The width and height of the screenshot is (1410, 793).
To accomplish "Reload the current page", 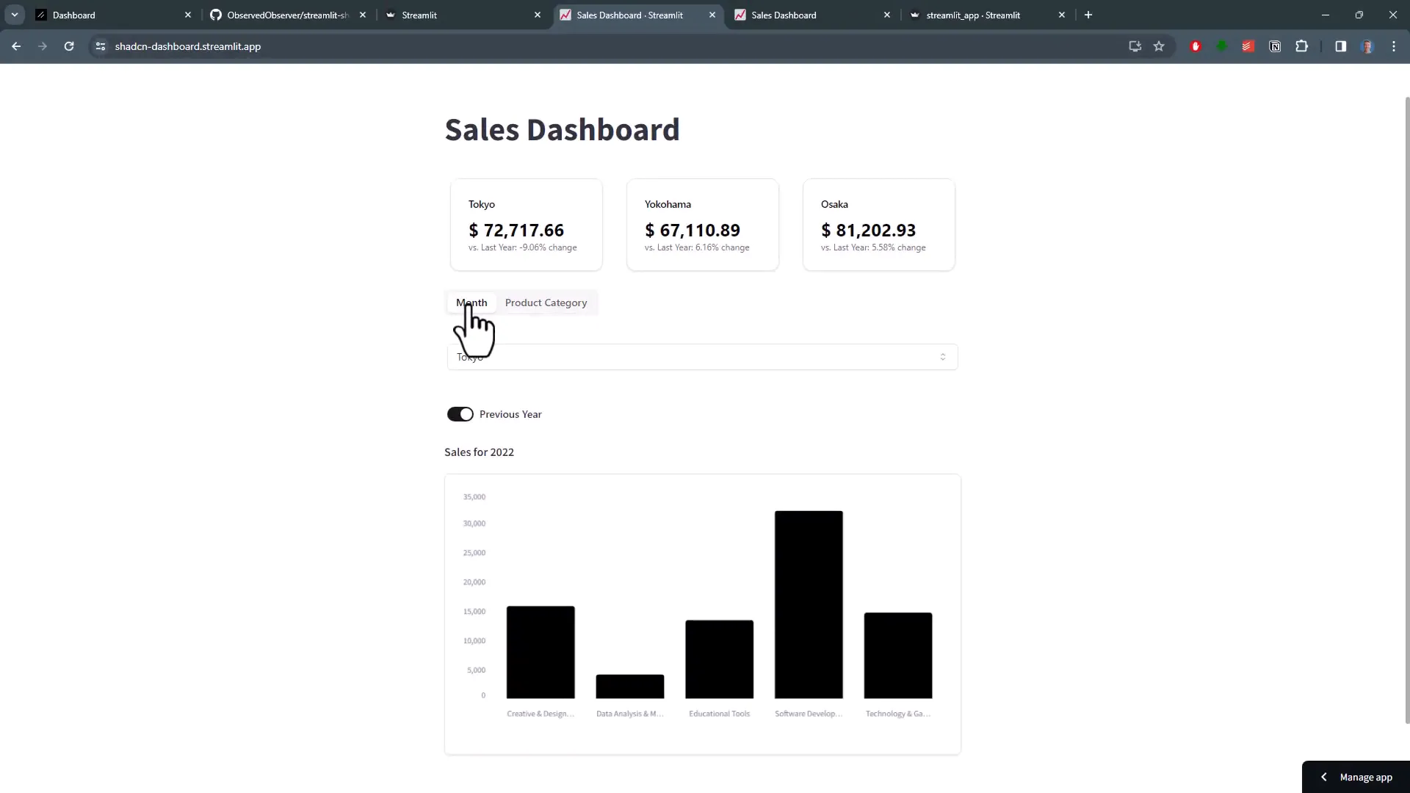I will tap(68, 46).
